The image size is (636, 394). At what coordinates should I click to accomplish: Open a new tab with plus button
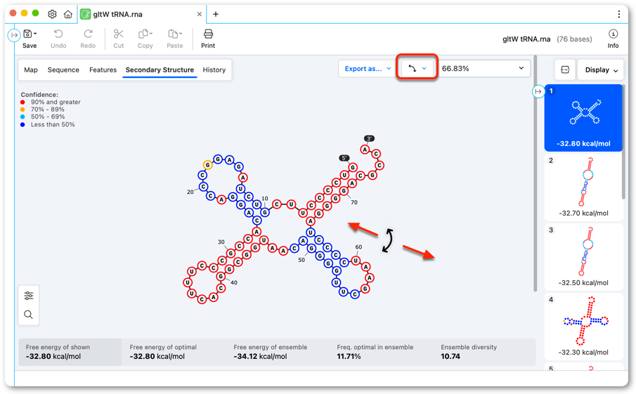click(216, 14)
